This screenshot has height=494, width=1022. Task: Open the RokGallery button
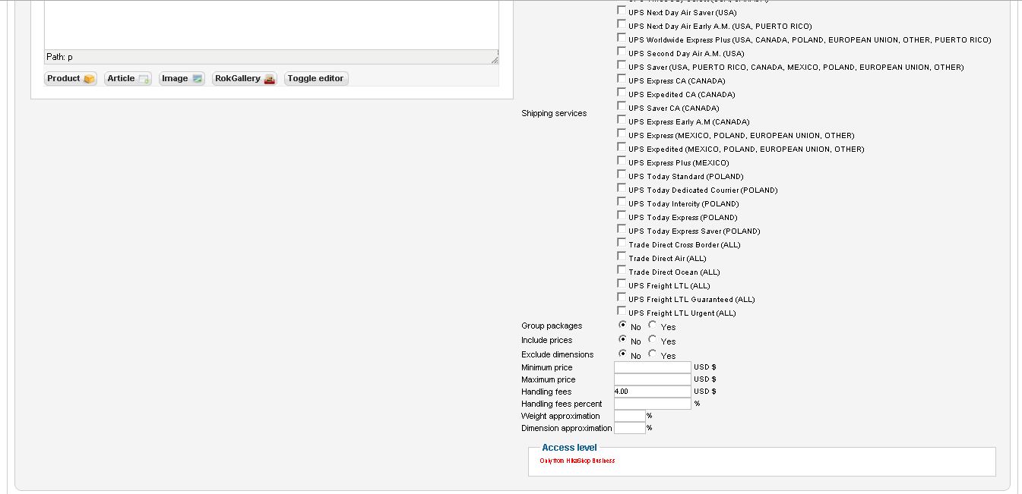pyautogui.click(x=244, y=79)
